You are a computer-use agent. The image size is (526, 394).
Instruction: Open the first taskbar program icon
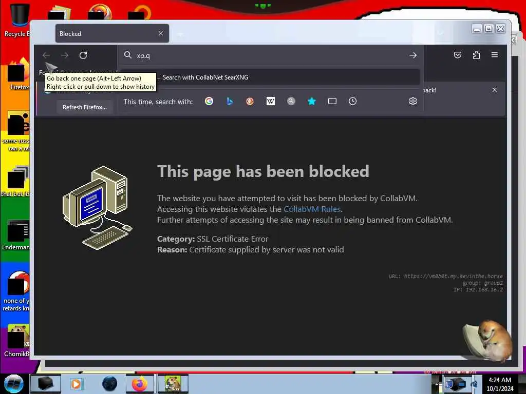pos(46,384)
